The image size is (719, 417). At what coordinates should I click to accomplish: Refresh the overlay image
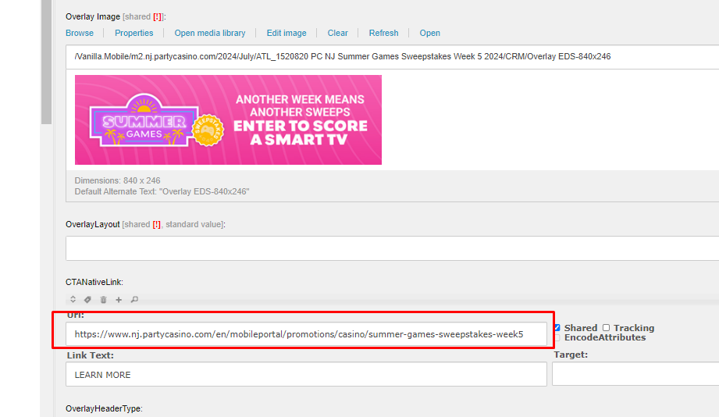click(383, 33)
